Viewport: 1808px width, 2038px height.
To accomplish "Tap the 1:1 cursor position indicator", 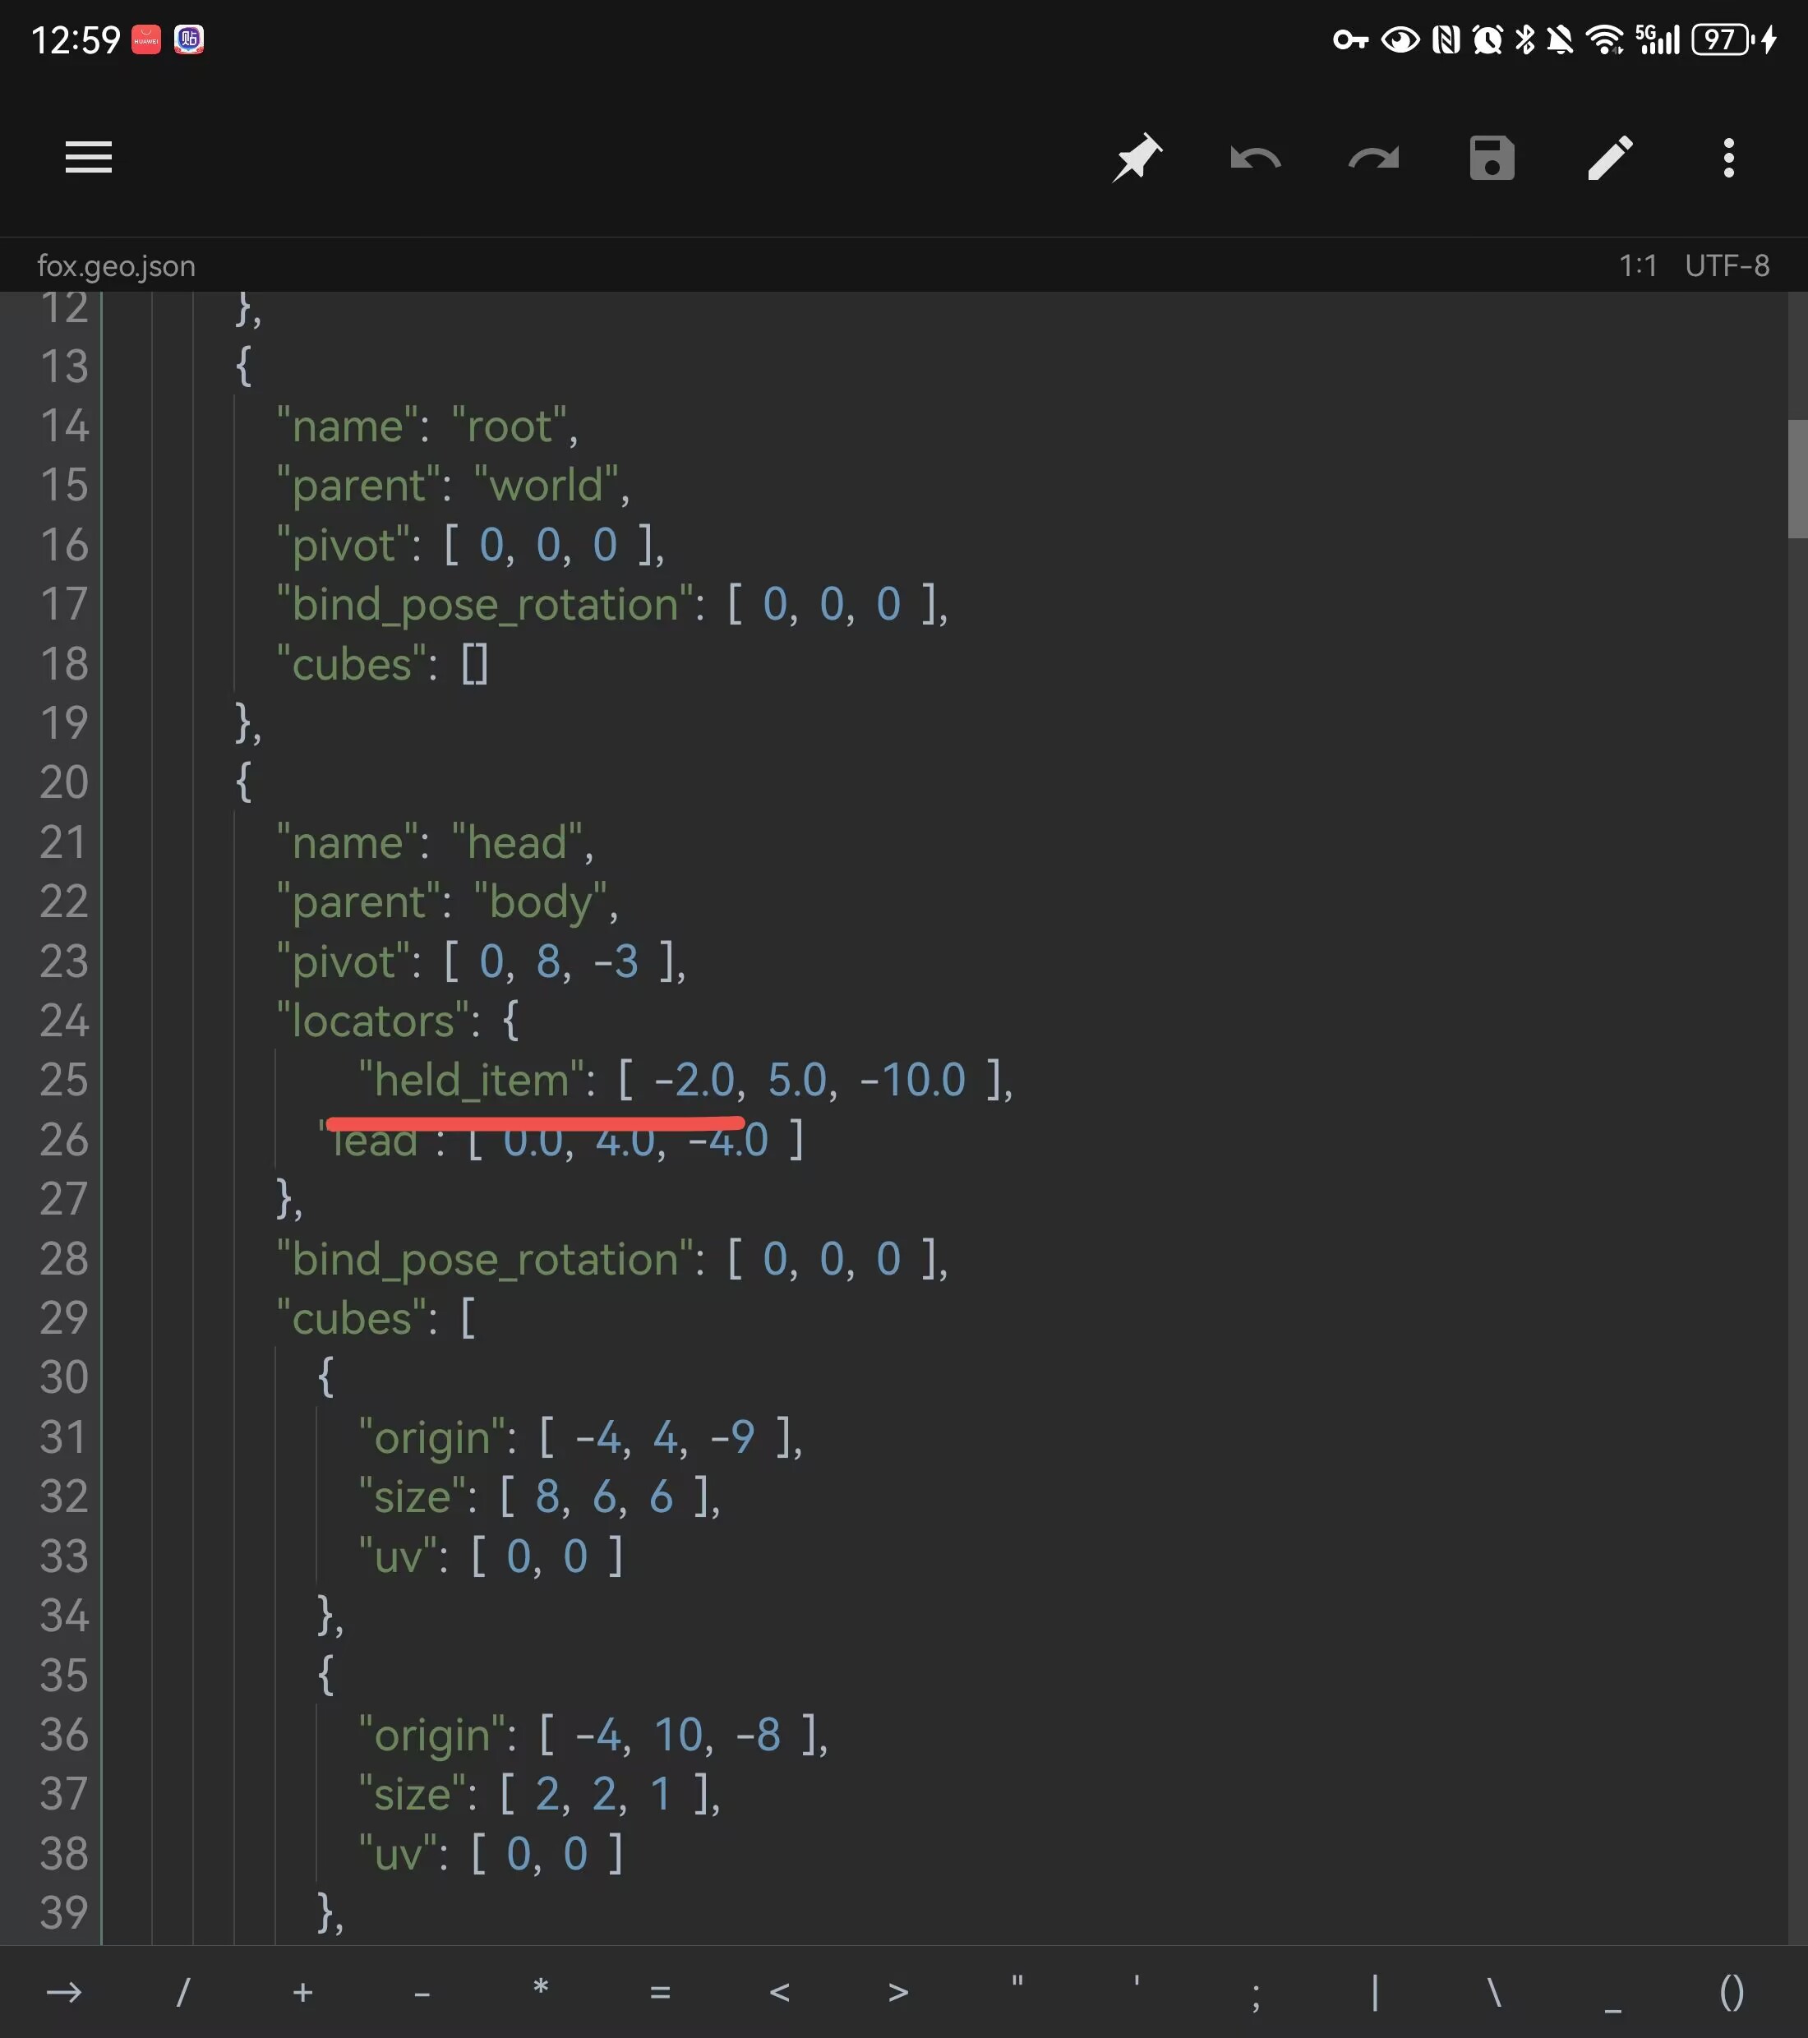I will (x=1637, y=266).
